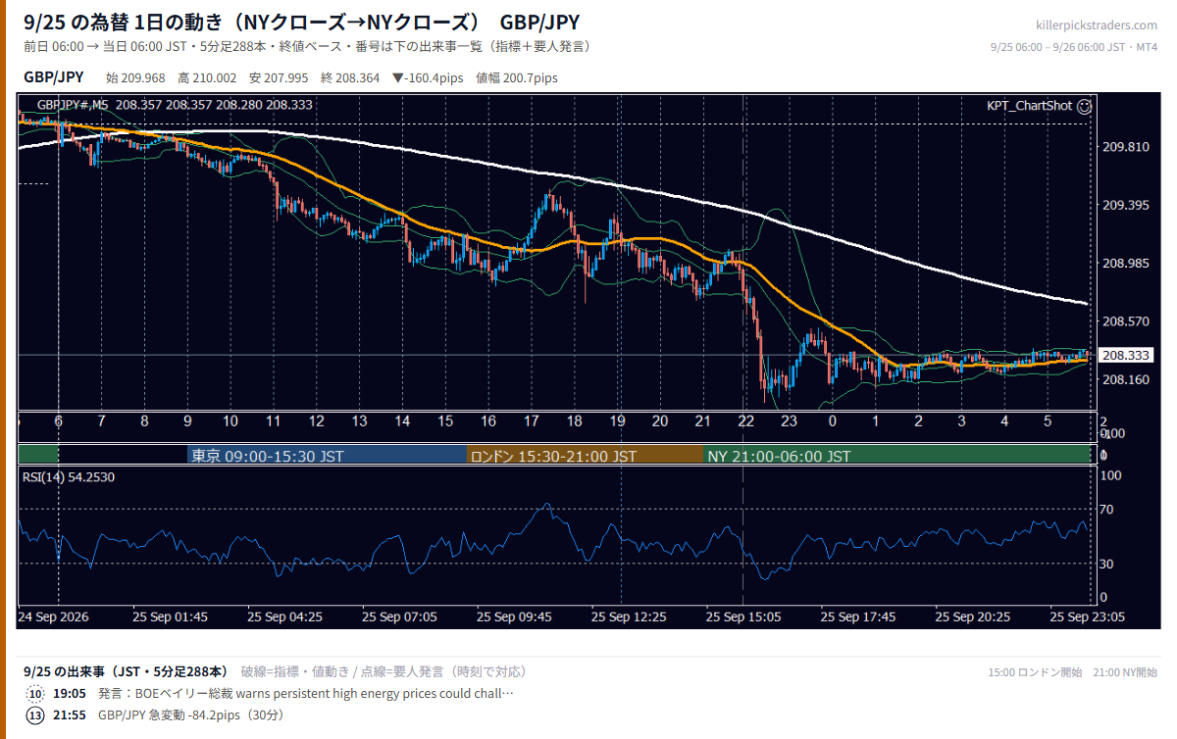Select the NY 21:00-06:00 JST session bar
1177x739 pixels.
897,456
